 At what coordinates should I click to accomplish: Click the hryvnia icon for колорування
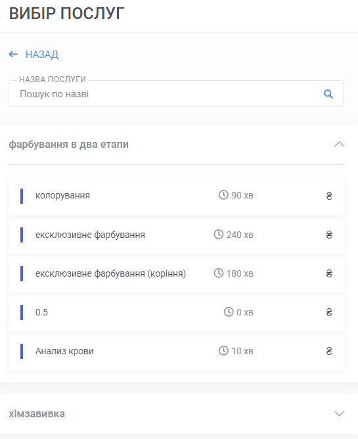pyautogui.click(x=329, y=196)
